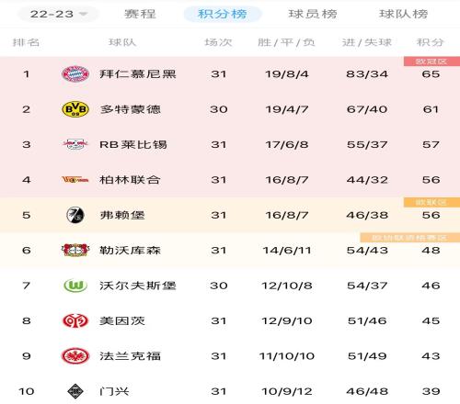
Task: Open the Eintracht Frankfurt eagle logo
Action: coord(75,356)
